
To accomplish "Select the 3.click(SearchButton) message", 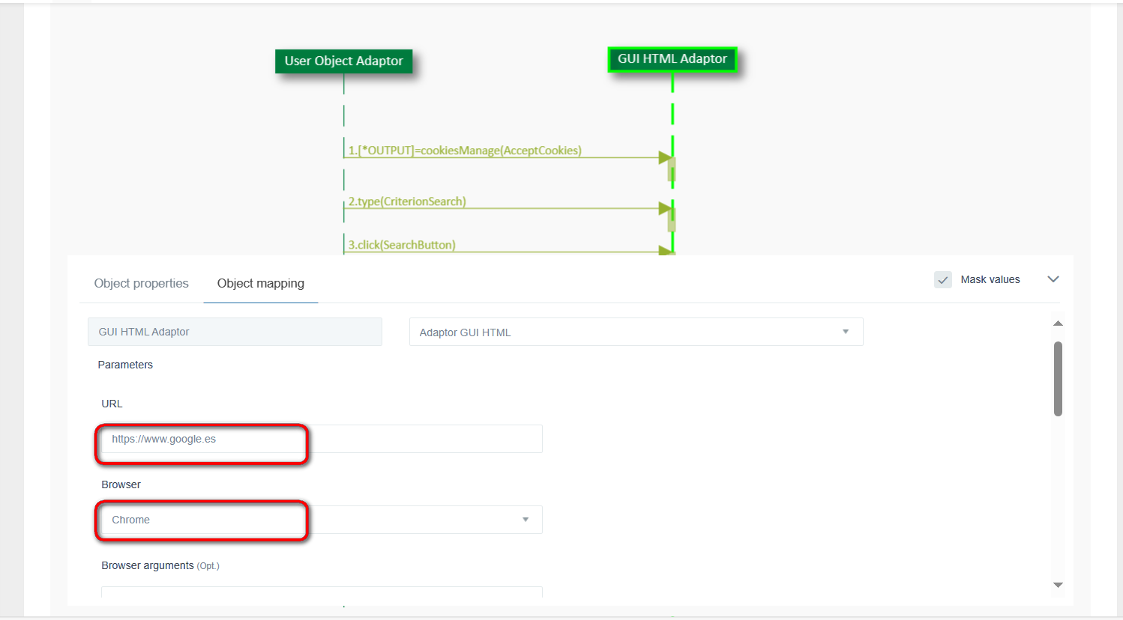I will click(401, 245).
